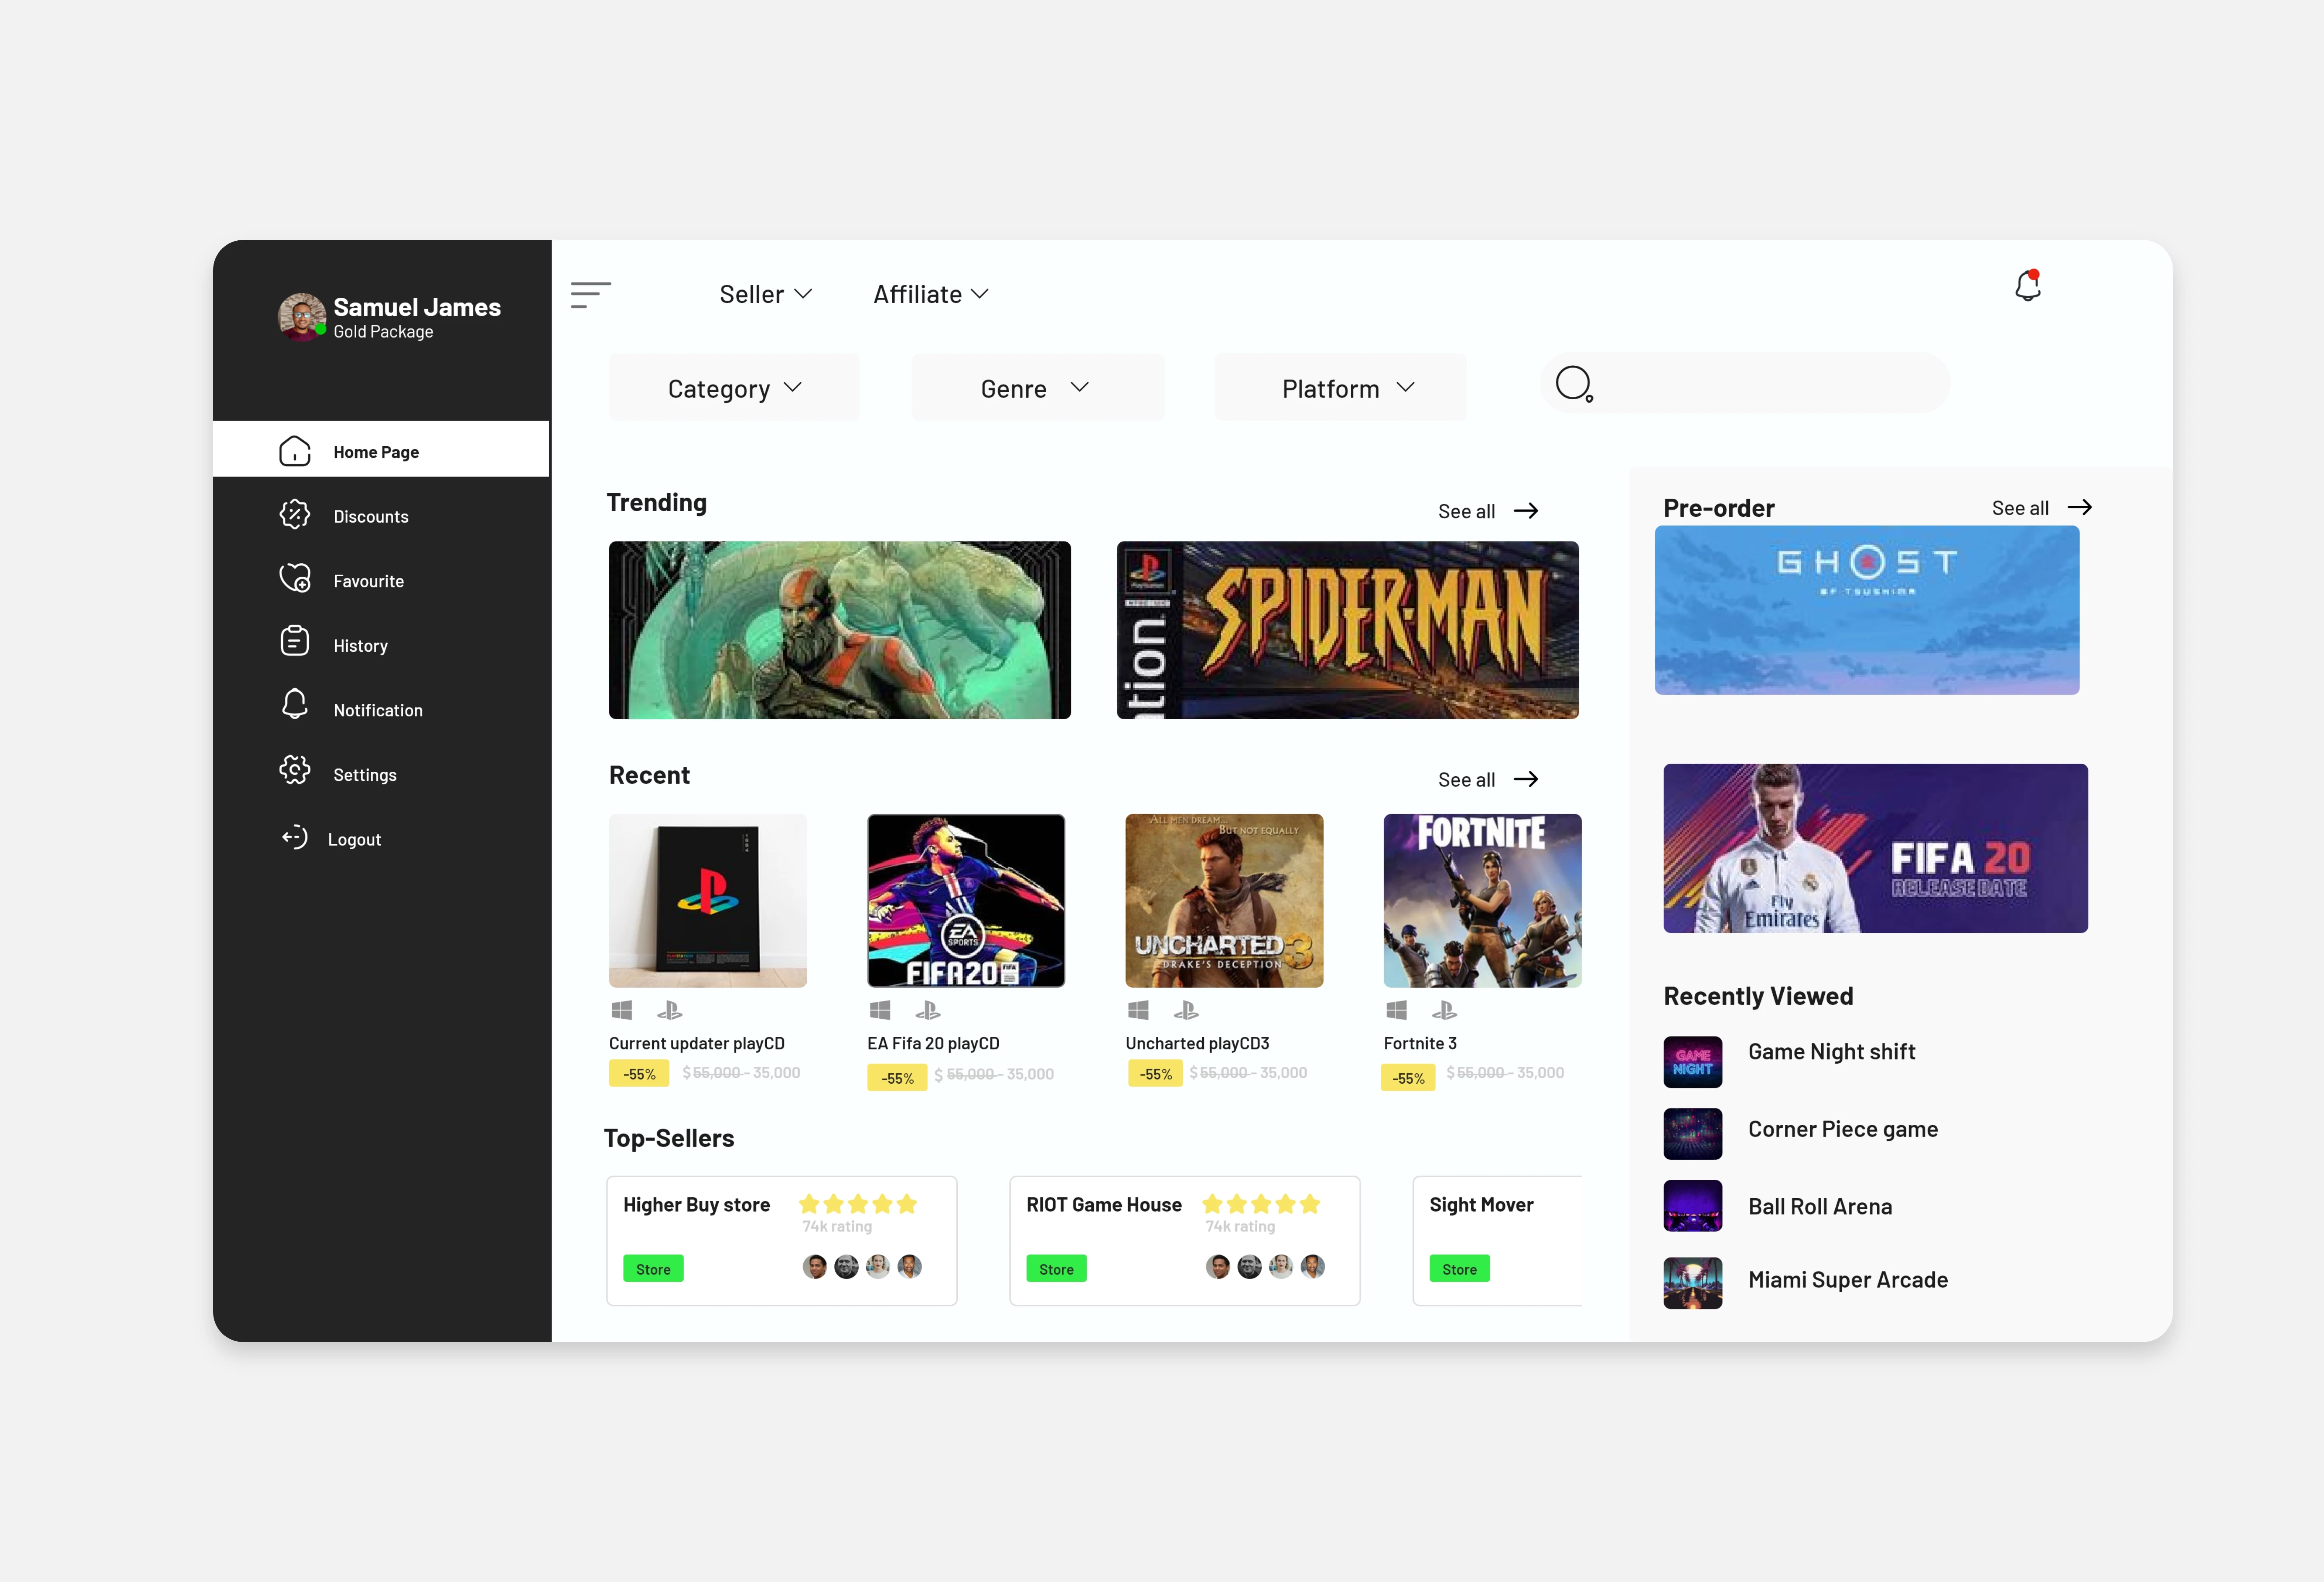The height and width of the screenshot is (1582, 2324).
Task: Expand the Seller dropdown
Action: tap(766, 294)
